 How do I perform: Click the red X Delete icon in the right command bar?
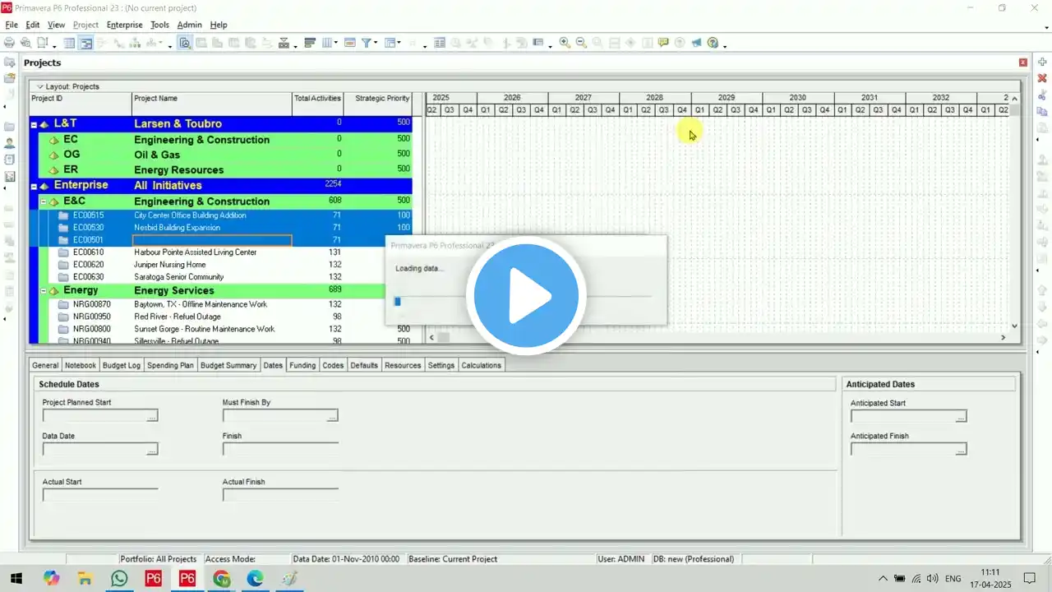click(x=1042, y=78)
